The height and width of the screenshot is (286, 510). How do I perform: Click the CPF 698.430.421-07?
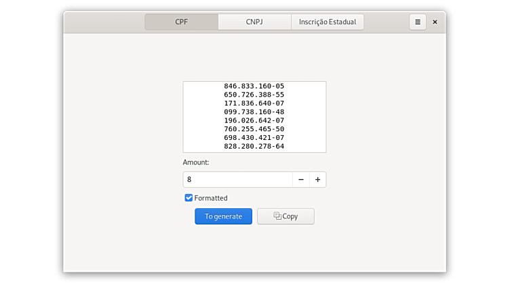(254, 138)
